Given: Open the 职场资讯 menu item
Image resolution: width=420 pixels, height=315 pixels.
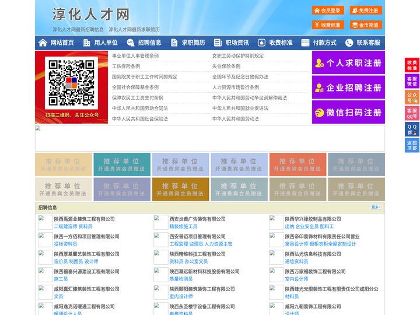Looking at the screenshot, I should tap(237, 43).
